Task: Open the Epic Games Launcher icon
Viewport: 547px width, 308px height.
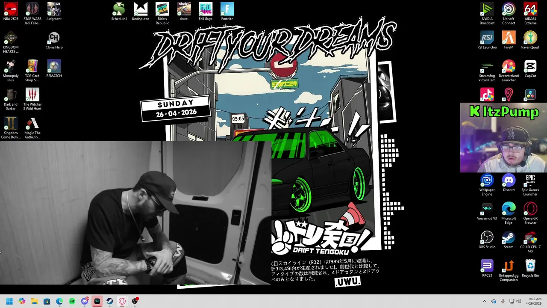Action: click(530, 185)
